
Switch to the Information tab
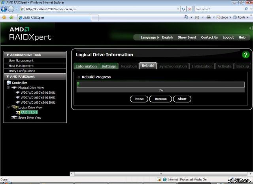tap(86, 66)
